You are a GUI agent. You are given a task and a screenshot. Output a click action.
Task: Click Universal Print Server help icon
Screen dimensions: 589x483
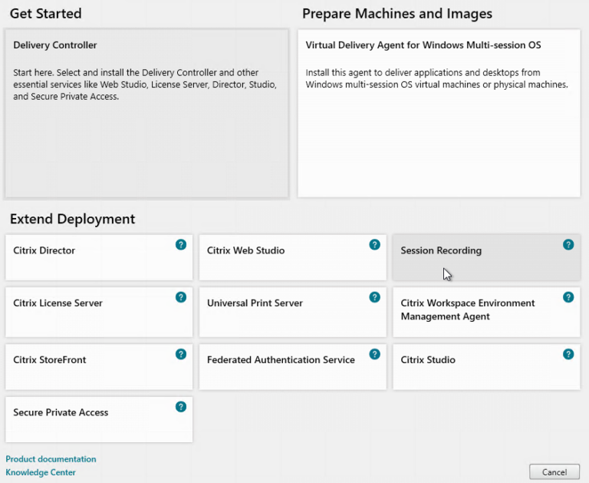coord(374,297)
